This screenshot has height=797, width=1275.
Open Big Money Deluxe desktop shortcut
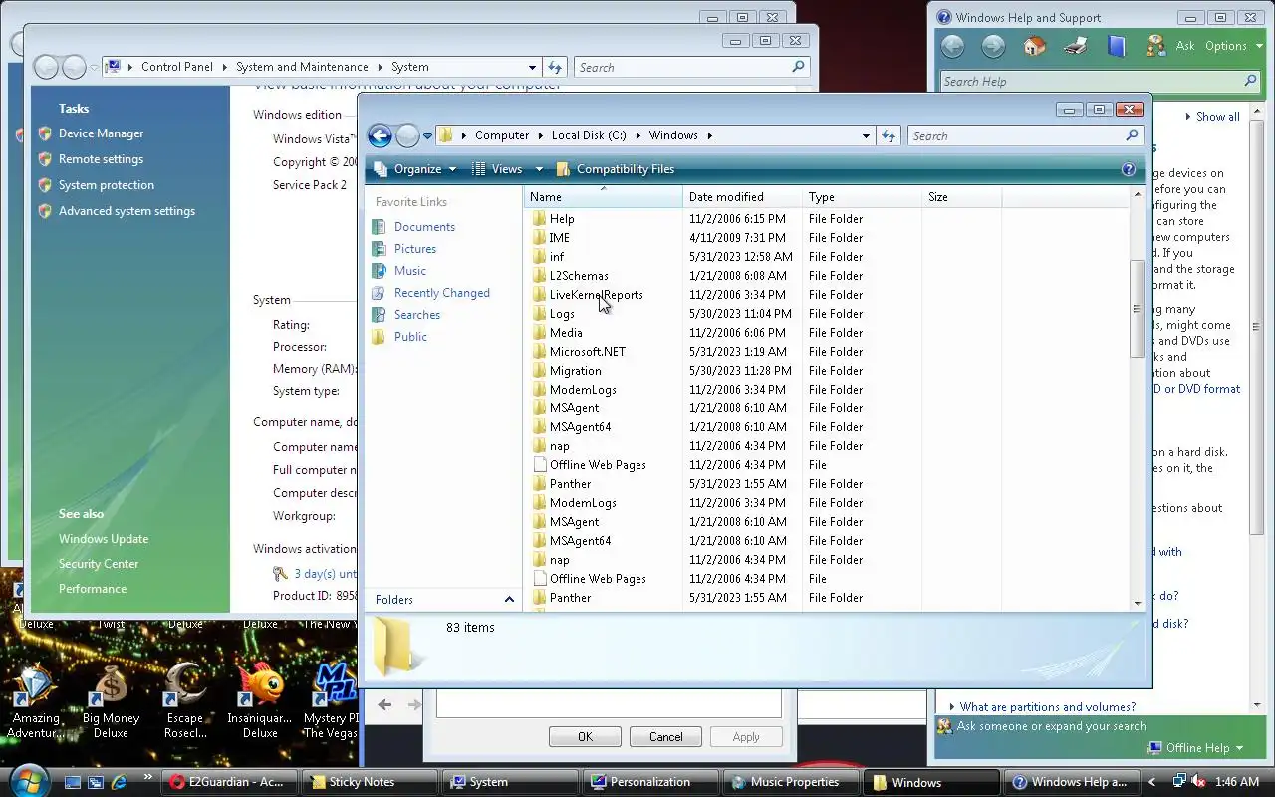[x=111, y=701]
